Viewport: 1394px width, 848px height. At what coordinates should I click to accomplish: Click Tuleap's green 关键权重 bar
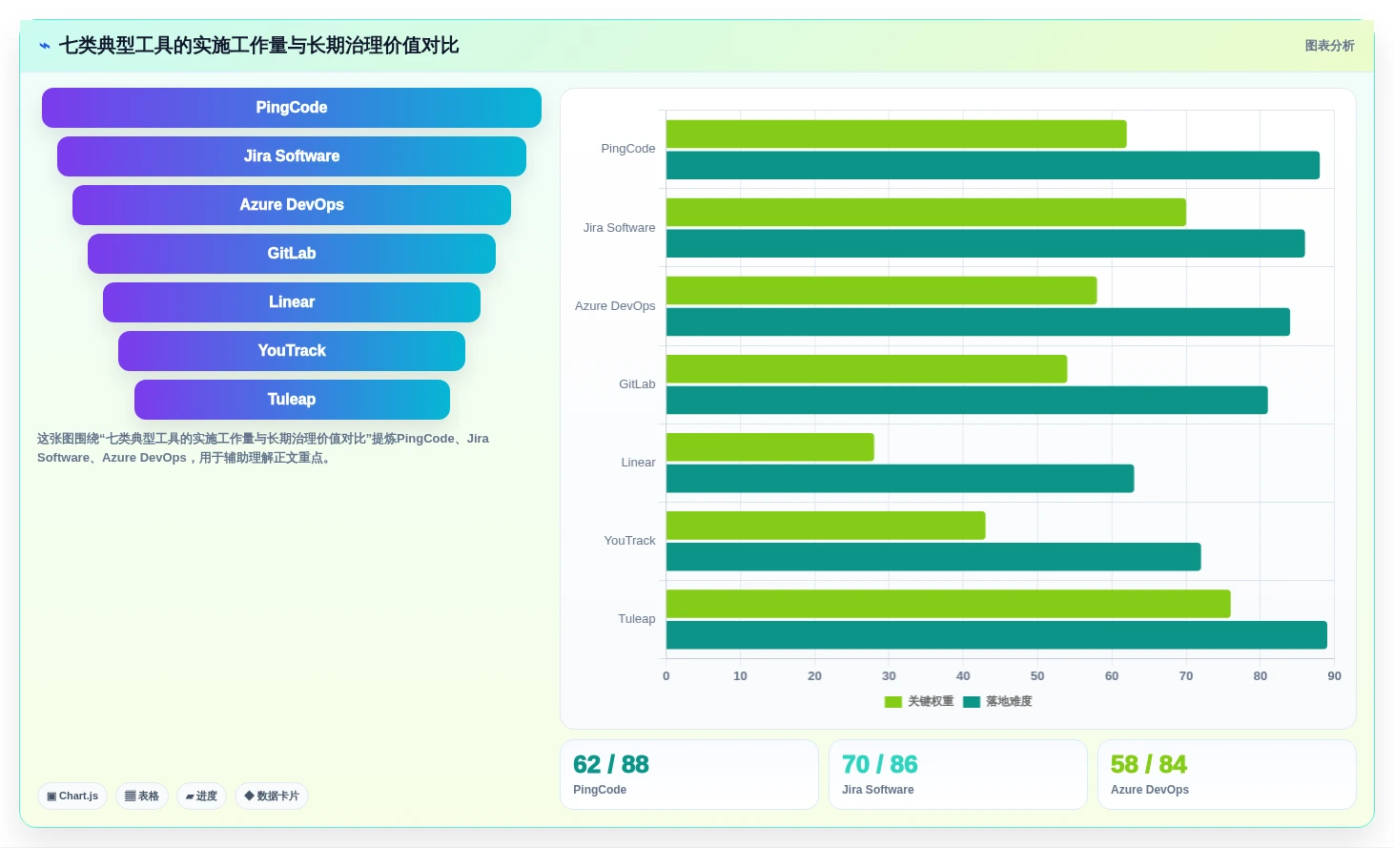(x=949, y=604)
